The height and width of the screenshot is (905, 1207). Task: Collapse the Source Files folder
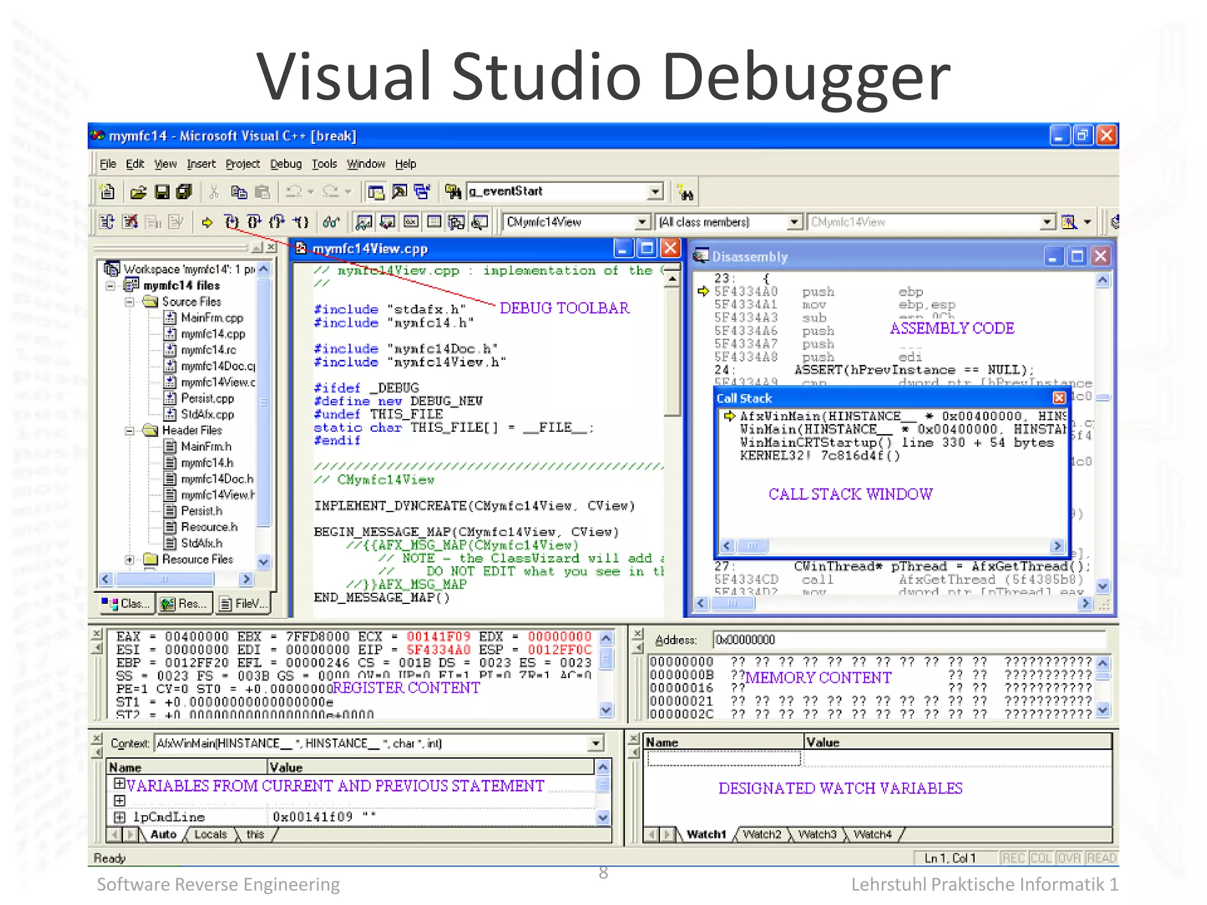129,302
